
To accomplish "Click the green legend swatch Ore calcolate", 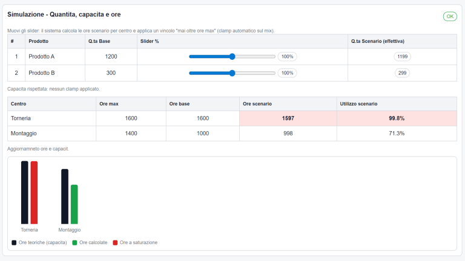I will click(74, 242).
